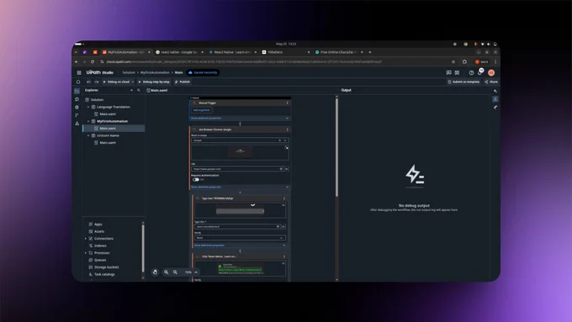Click browser reload icon
The height and width of the screenshot is (322, 572).
pos(93,61)
